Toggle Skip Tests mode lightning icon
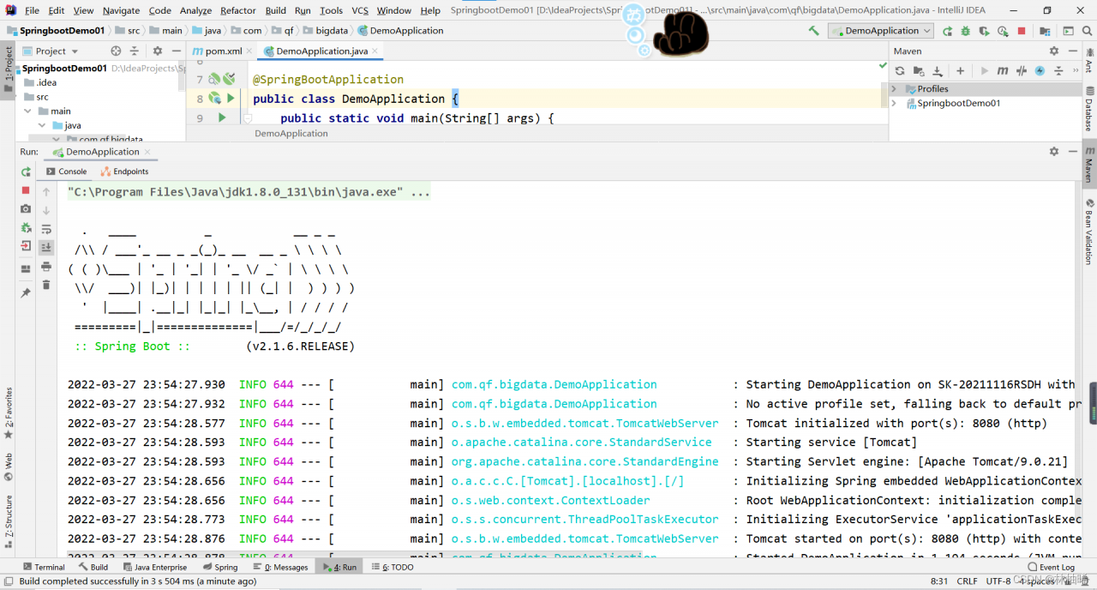 [1040, 71]
